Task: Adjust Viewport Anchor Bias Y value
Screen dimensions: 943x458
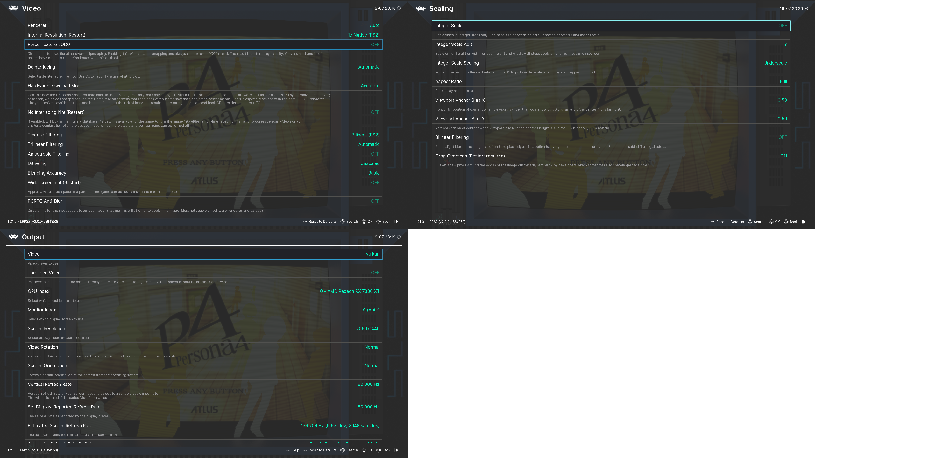Action: [782, 119]
